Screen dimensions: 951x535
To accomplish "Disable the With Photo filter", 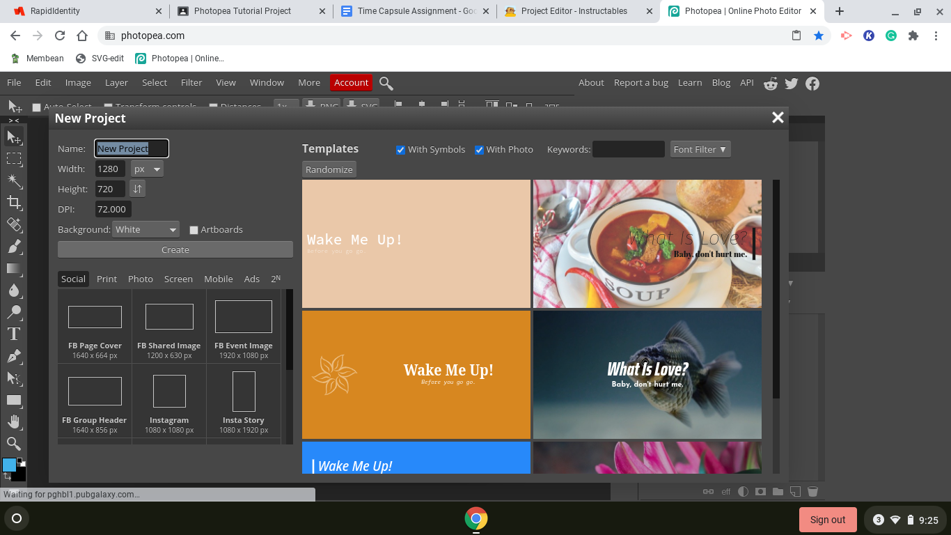I will point(479,149).
